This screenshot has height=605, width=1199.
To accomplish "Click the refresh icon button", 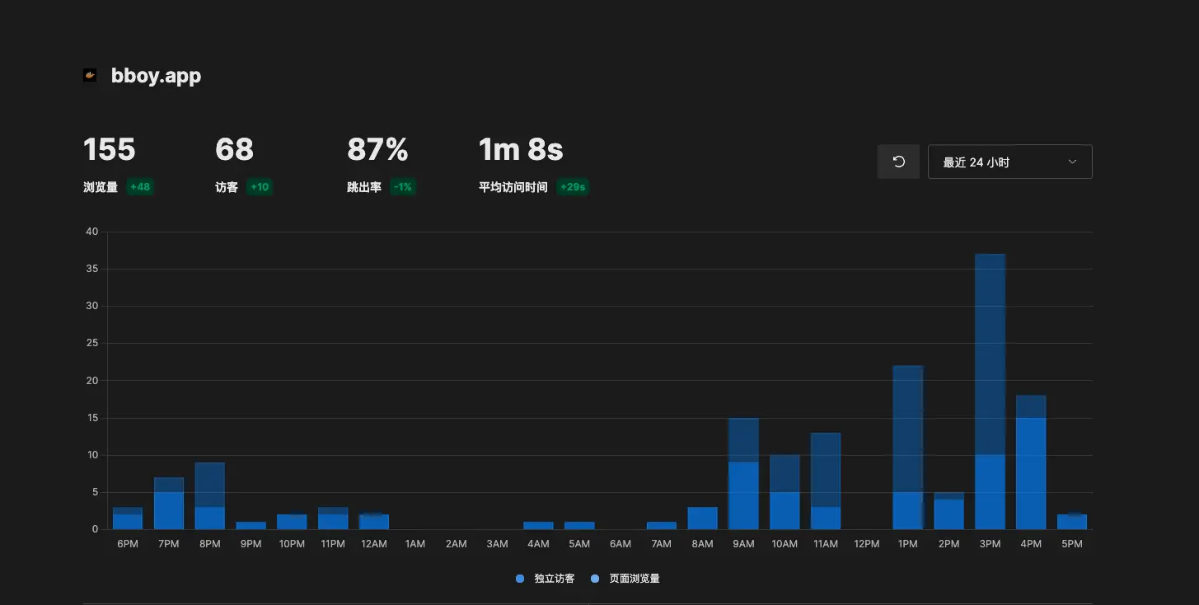I will pyautogui.click(x=898, y=162).
